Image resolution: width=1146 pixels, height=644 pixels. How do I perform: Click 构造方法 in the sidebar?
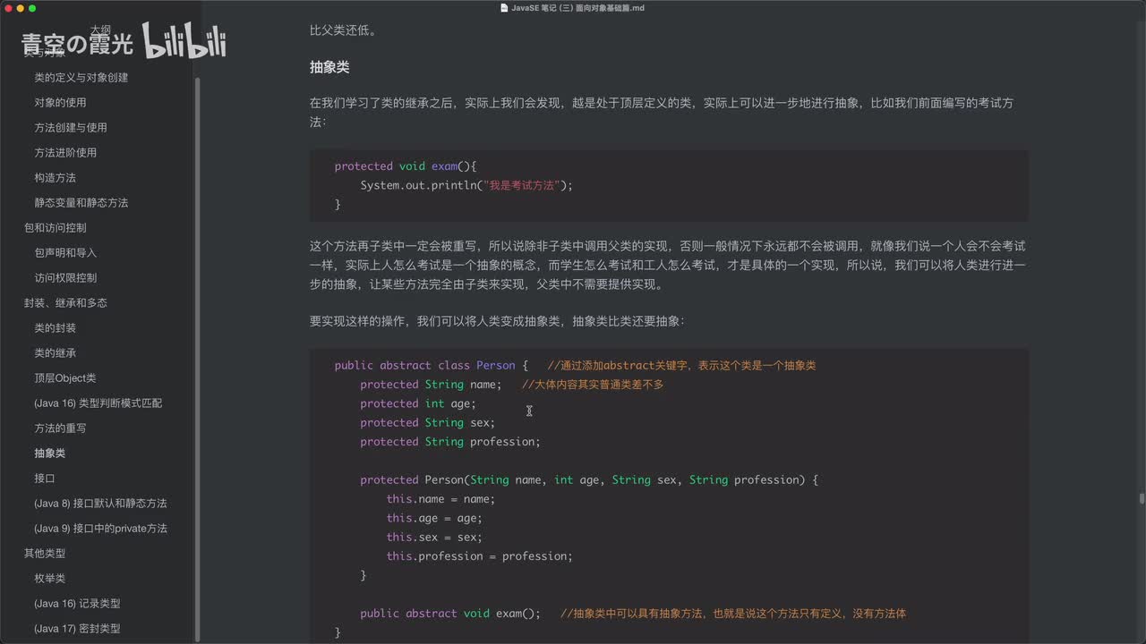pyautogui.click(x=55, y=178)
